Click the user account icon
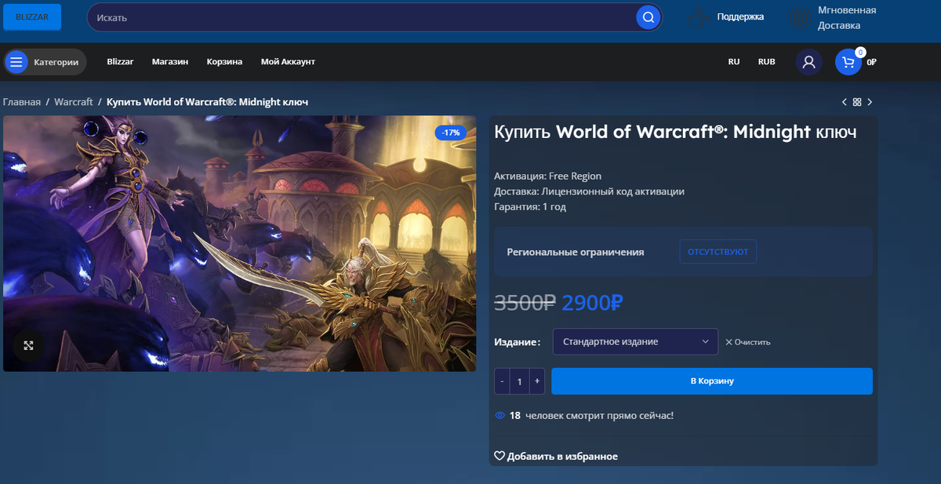941x484 pixels. pyautogui.click(x=808, y=62)
